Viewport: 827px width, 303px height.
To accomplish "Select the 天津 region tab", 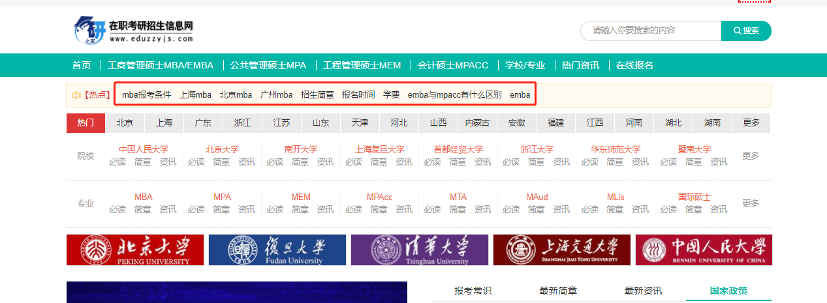I will click(360, 123).
